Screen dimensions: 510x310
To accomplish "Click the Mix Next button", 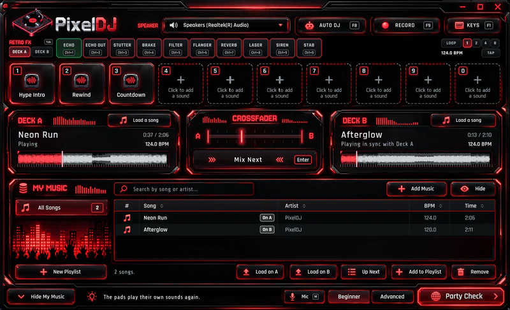I will coord(254,159).
